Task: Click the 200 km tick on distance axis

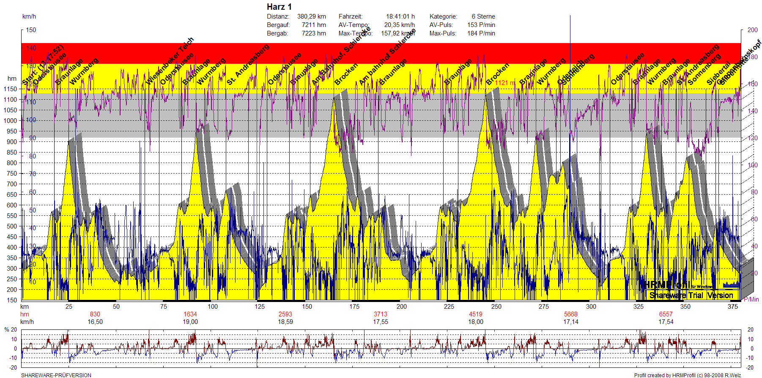Action: [x=401, y=307]
